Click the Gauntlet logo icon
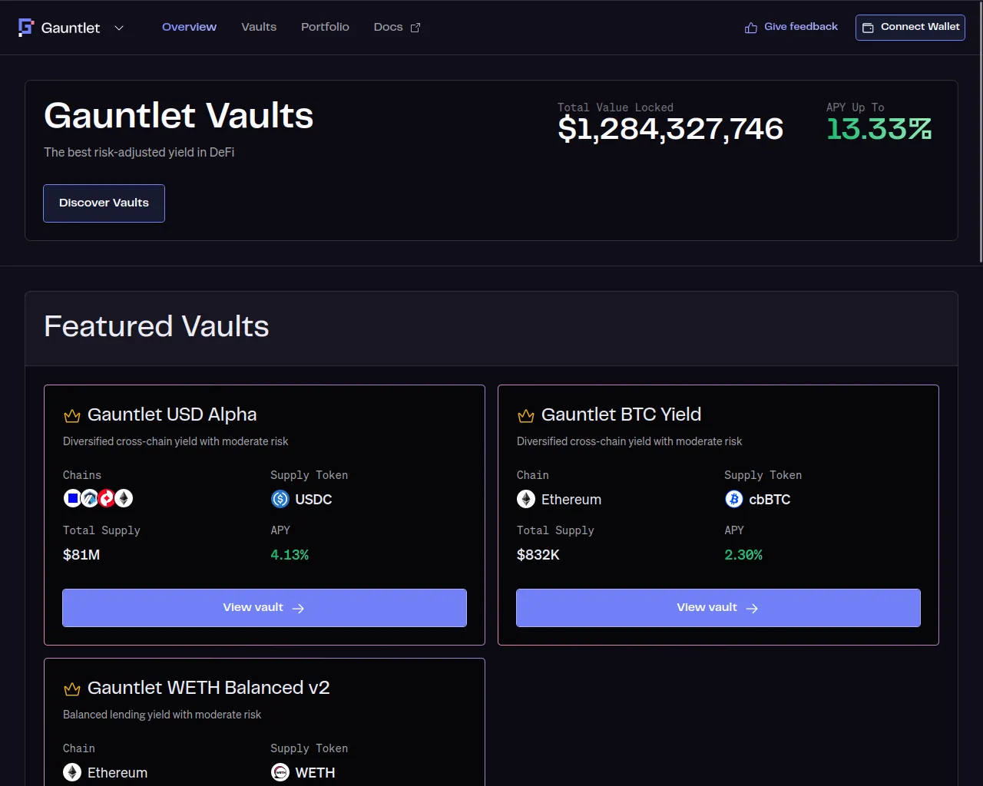 (x=26, y=28)
